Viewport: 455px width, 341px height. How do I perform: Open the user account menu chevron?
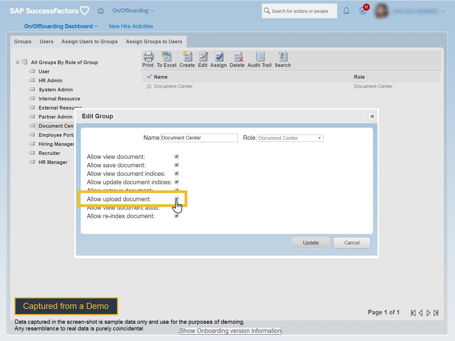point(443,11)
